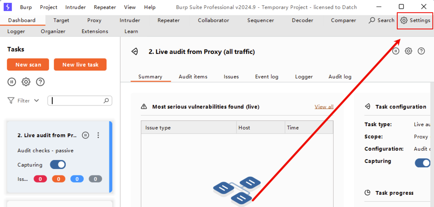Image resolution: width=434 pixels, height=207 pixels.
Task: Select the Issues sub-tab
Action: point(231,77)
